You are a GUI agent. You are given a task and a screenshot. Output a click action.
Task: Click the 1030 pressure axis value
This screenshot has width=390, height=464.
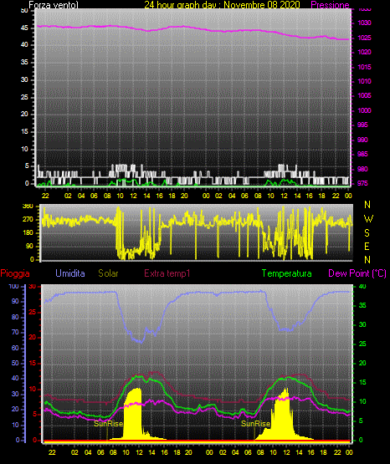click(364, 23)
